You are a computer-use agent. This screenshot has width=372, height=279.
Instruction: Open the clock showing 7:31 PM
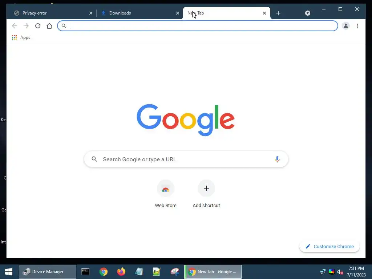356,272
